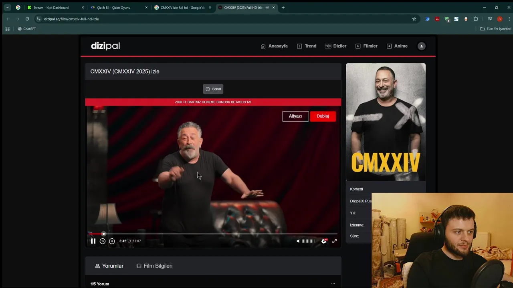Enter fullscreen mode in player

335,241
